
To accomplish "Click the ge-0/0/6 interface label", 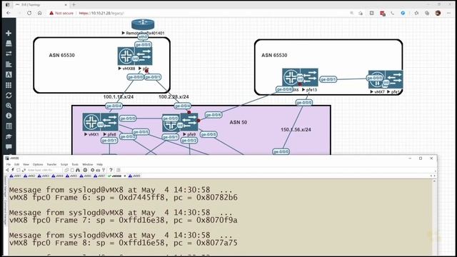I will pyautogui.click(x=284, y=89).
